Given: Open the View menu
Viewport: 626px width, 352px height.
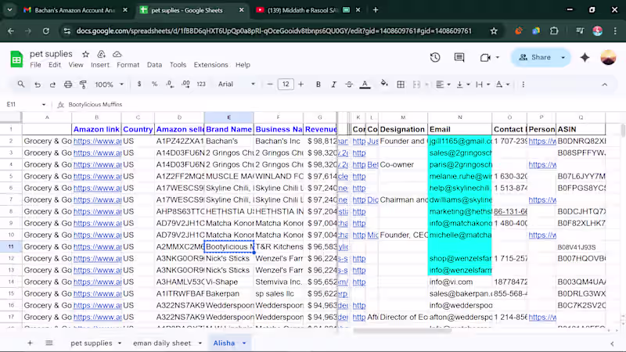Looking at the screenshot, I should pyautogui.click(x=76, y=65).
